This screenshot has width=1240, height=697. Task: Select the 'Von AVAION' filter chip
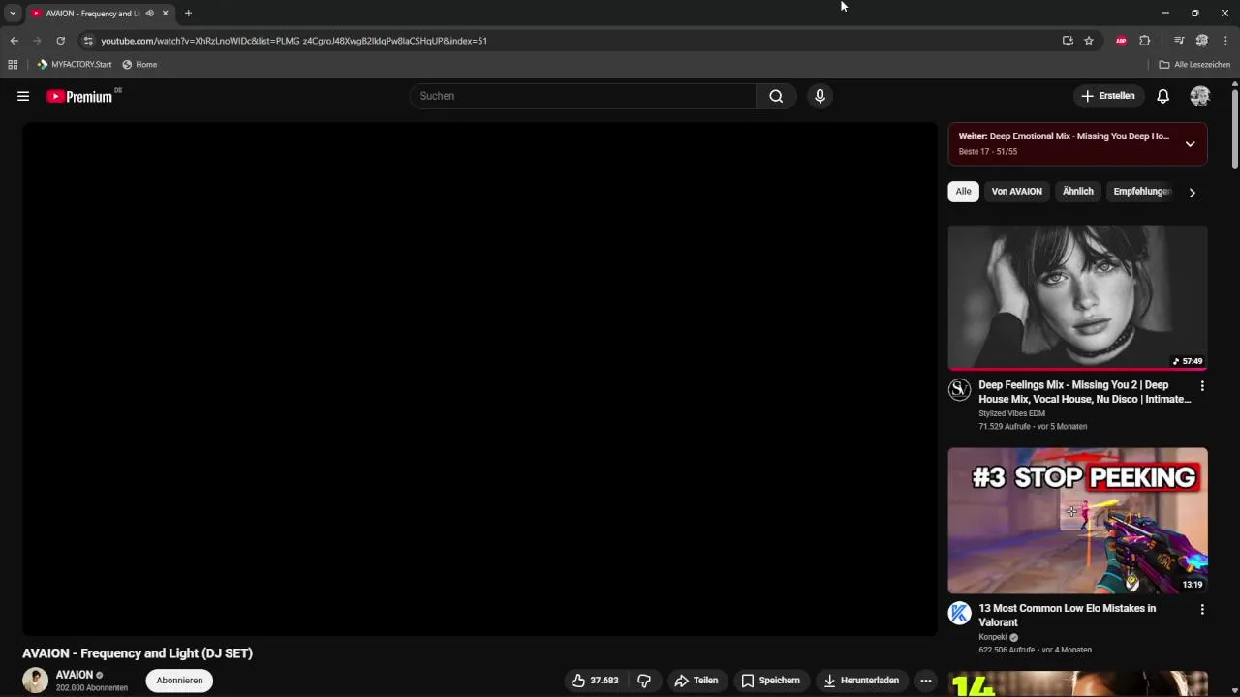(1016, 192)
